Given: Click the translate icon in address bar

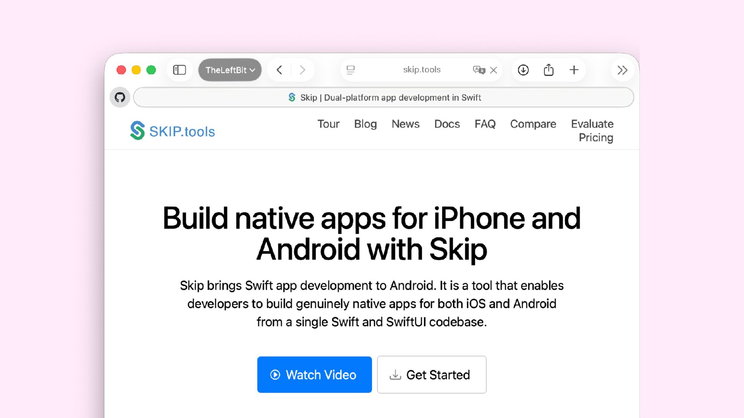Looking at the screenshot, I should [x=479, y=70].
